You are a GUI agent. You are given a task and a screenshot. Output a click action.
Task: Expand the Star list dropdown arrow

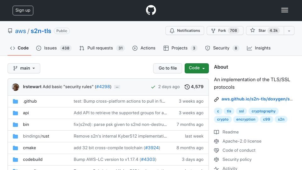(289, 31)
